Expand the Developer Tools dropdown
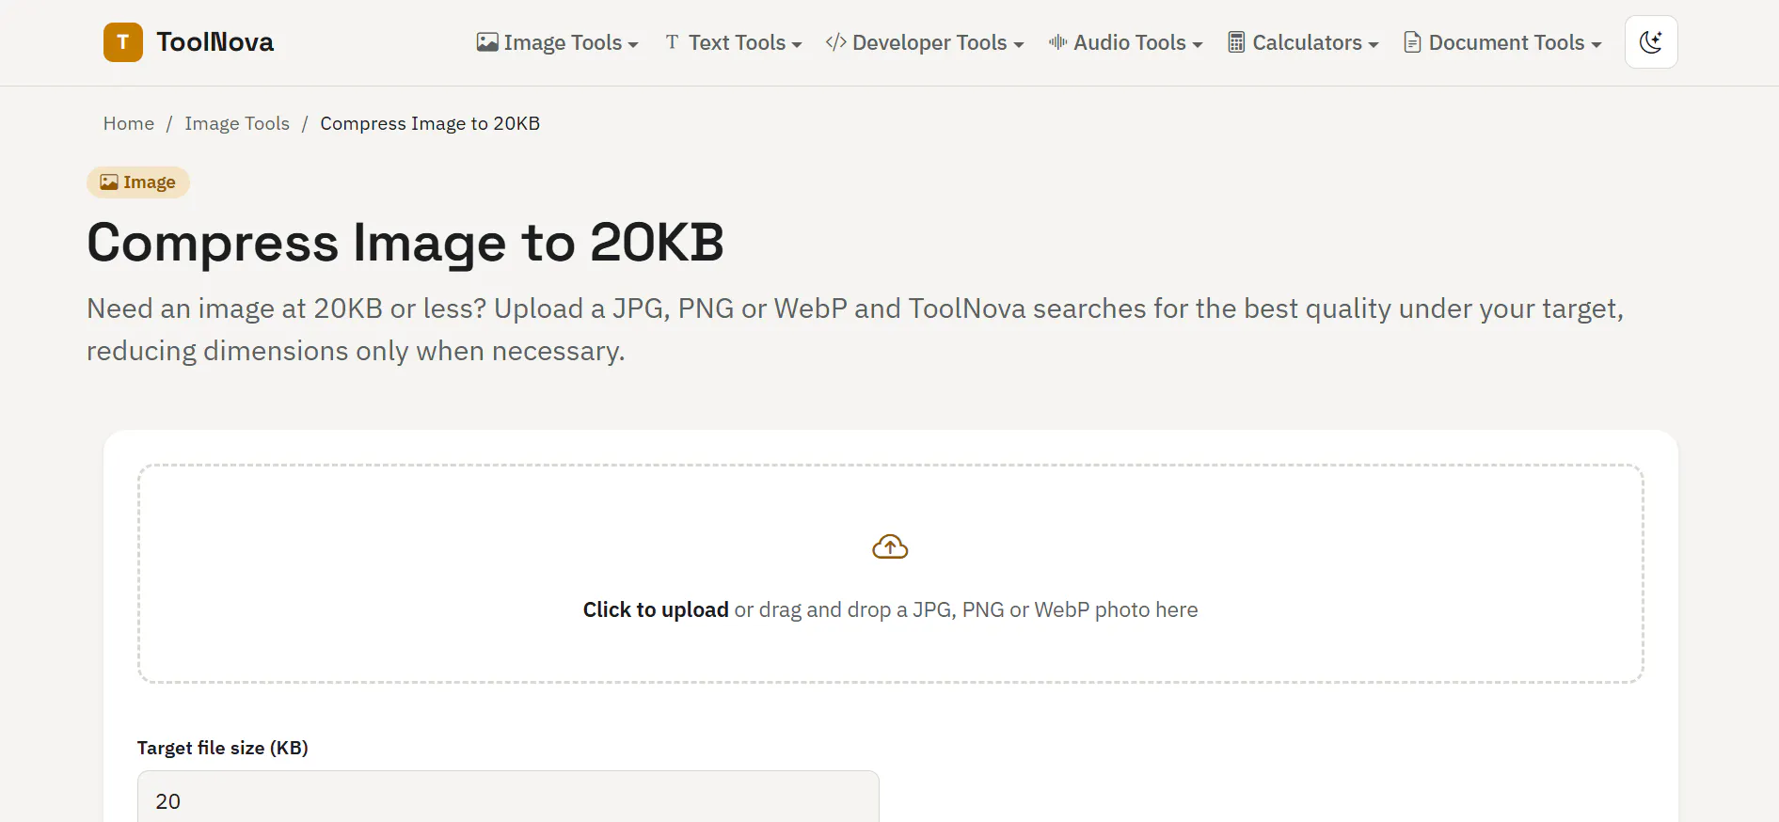Viewport: 1779px width, 822px height. 925,42
